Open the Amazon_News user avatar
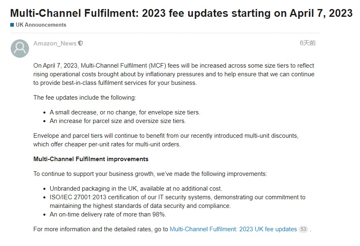 coord(20,48)
